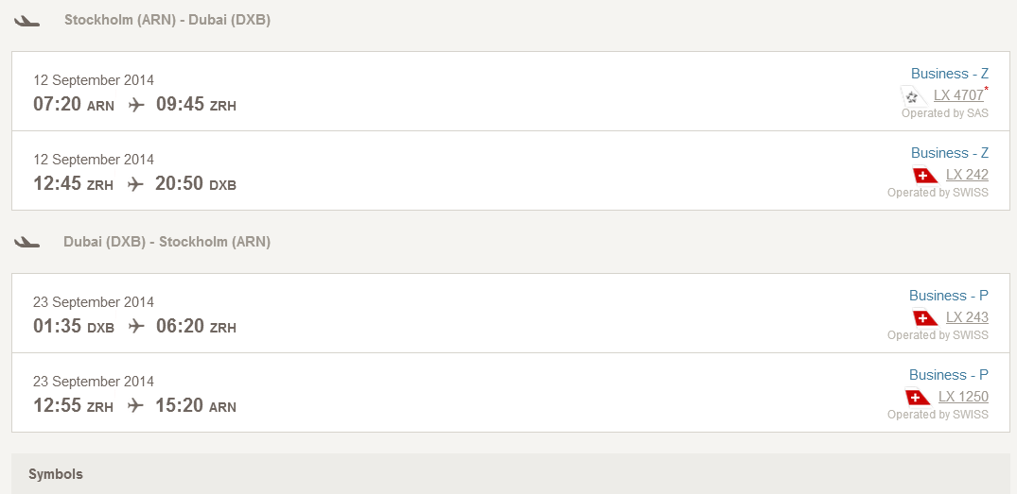Open the LX 242 flight number link

[967, 175]
